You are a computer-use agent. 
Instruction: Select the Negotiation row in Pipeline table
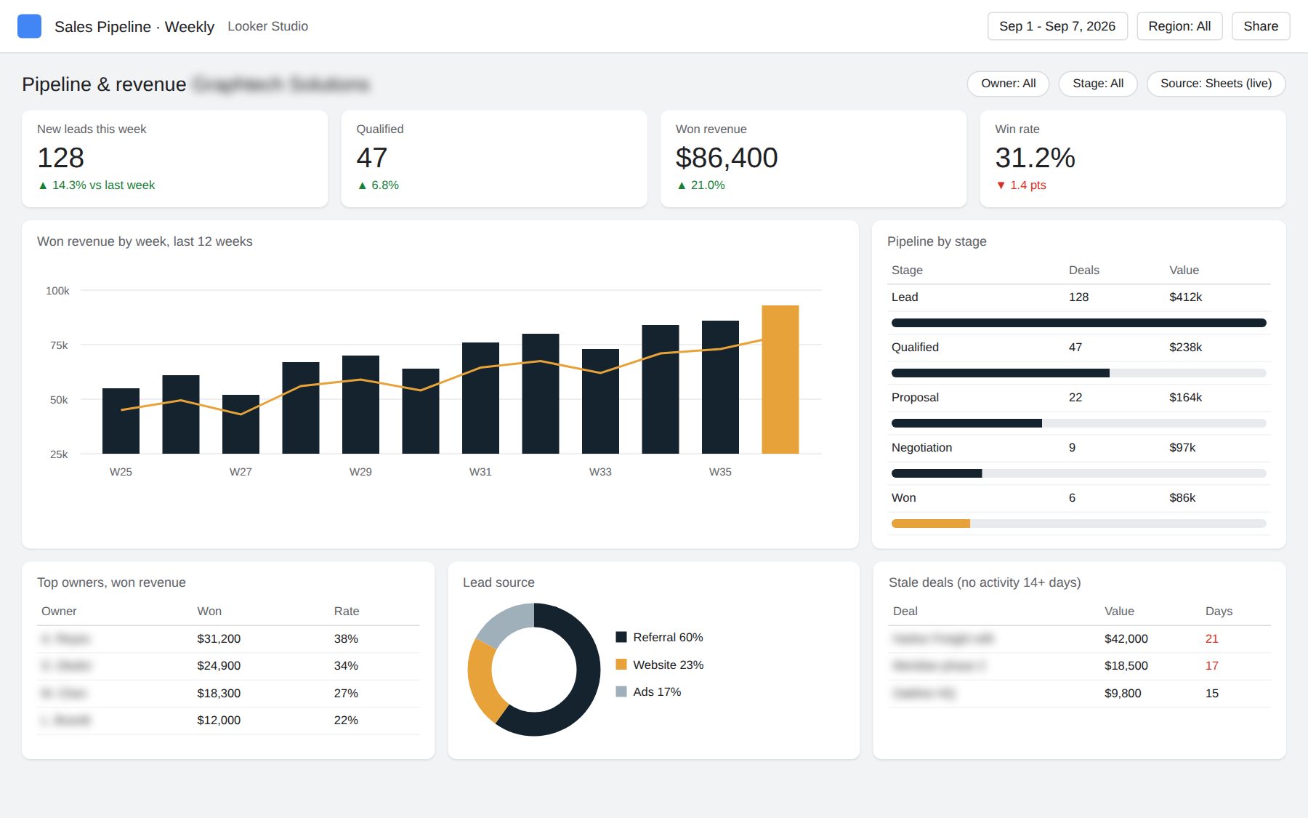tap(1078, 448)
